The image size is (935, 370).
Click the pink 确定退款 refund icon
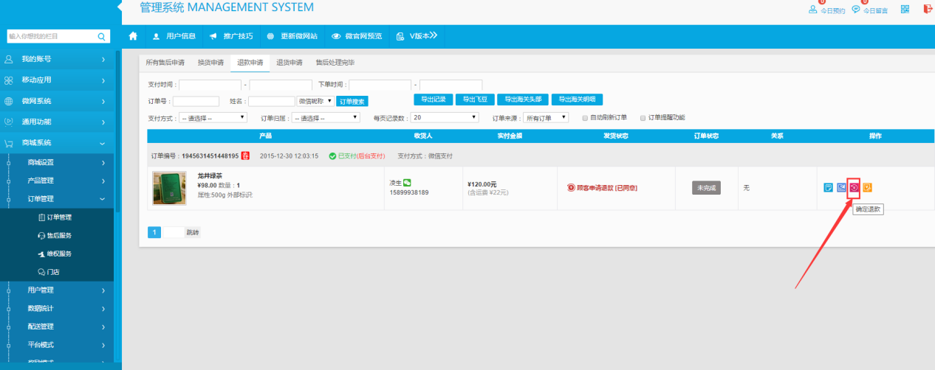[854, 187]
